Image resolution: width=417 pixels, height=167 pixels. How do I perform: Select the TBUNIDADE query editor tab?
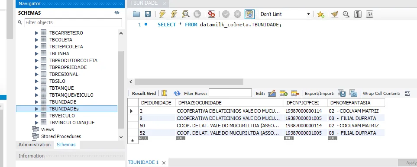click(144, 3)
